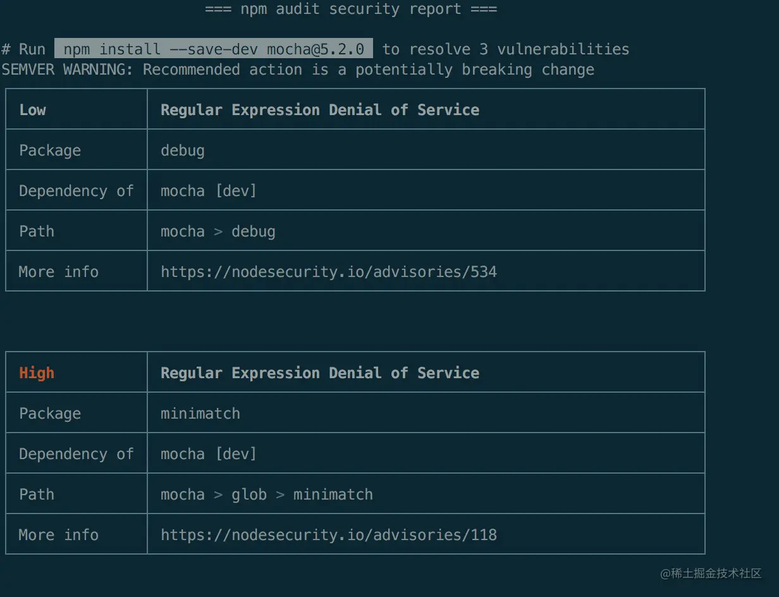Click the debug package name cell
Image resolution: width=779 pixels, height=597 pixels.
click(183, 151)
